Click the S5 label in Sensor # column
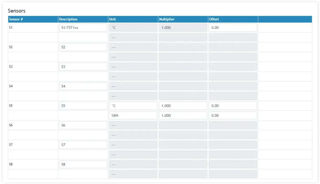320x184 pixels. [11, 105]
